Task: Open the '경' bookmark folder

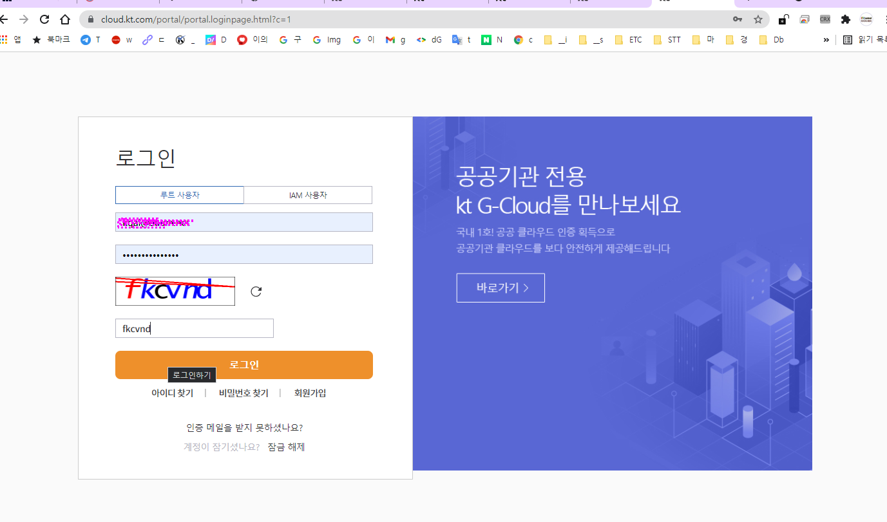Action: pos(737,40)
